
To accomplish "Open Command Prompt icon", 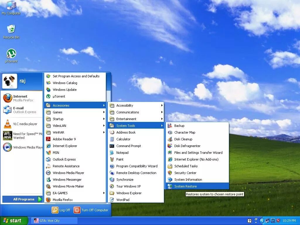I will click(112, 146).
